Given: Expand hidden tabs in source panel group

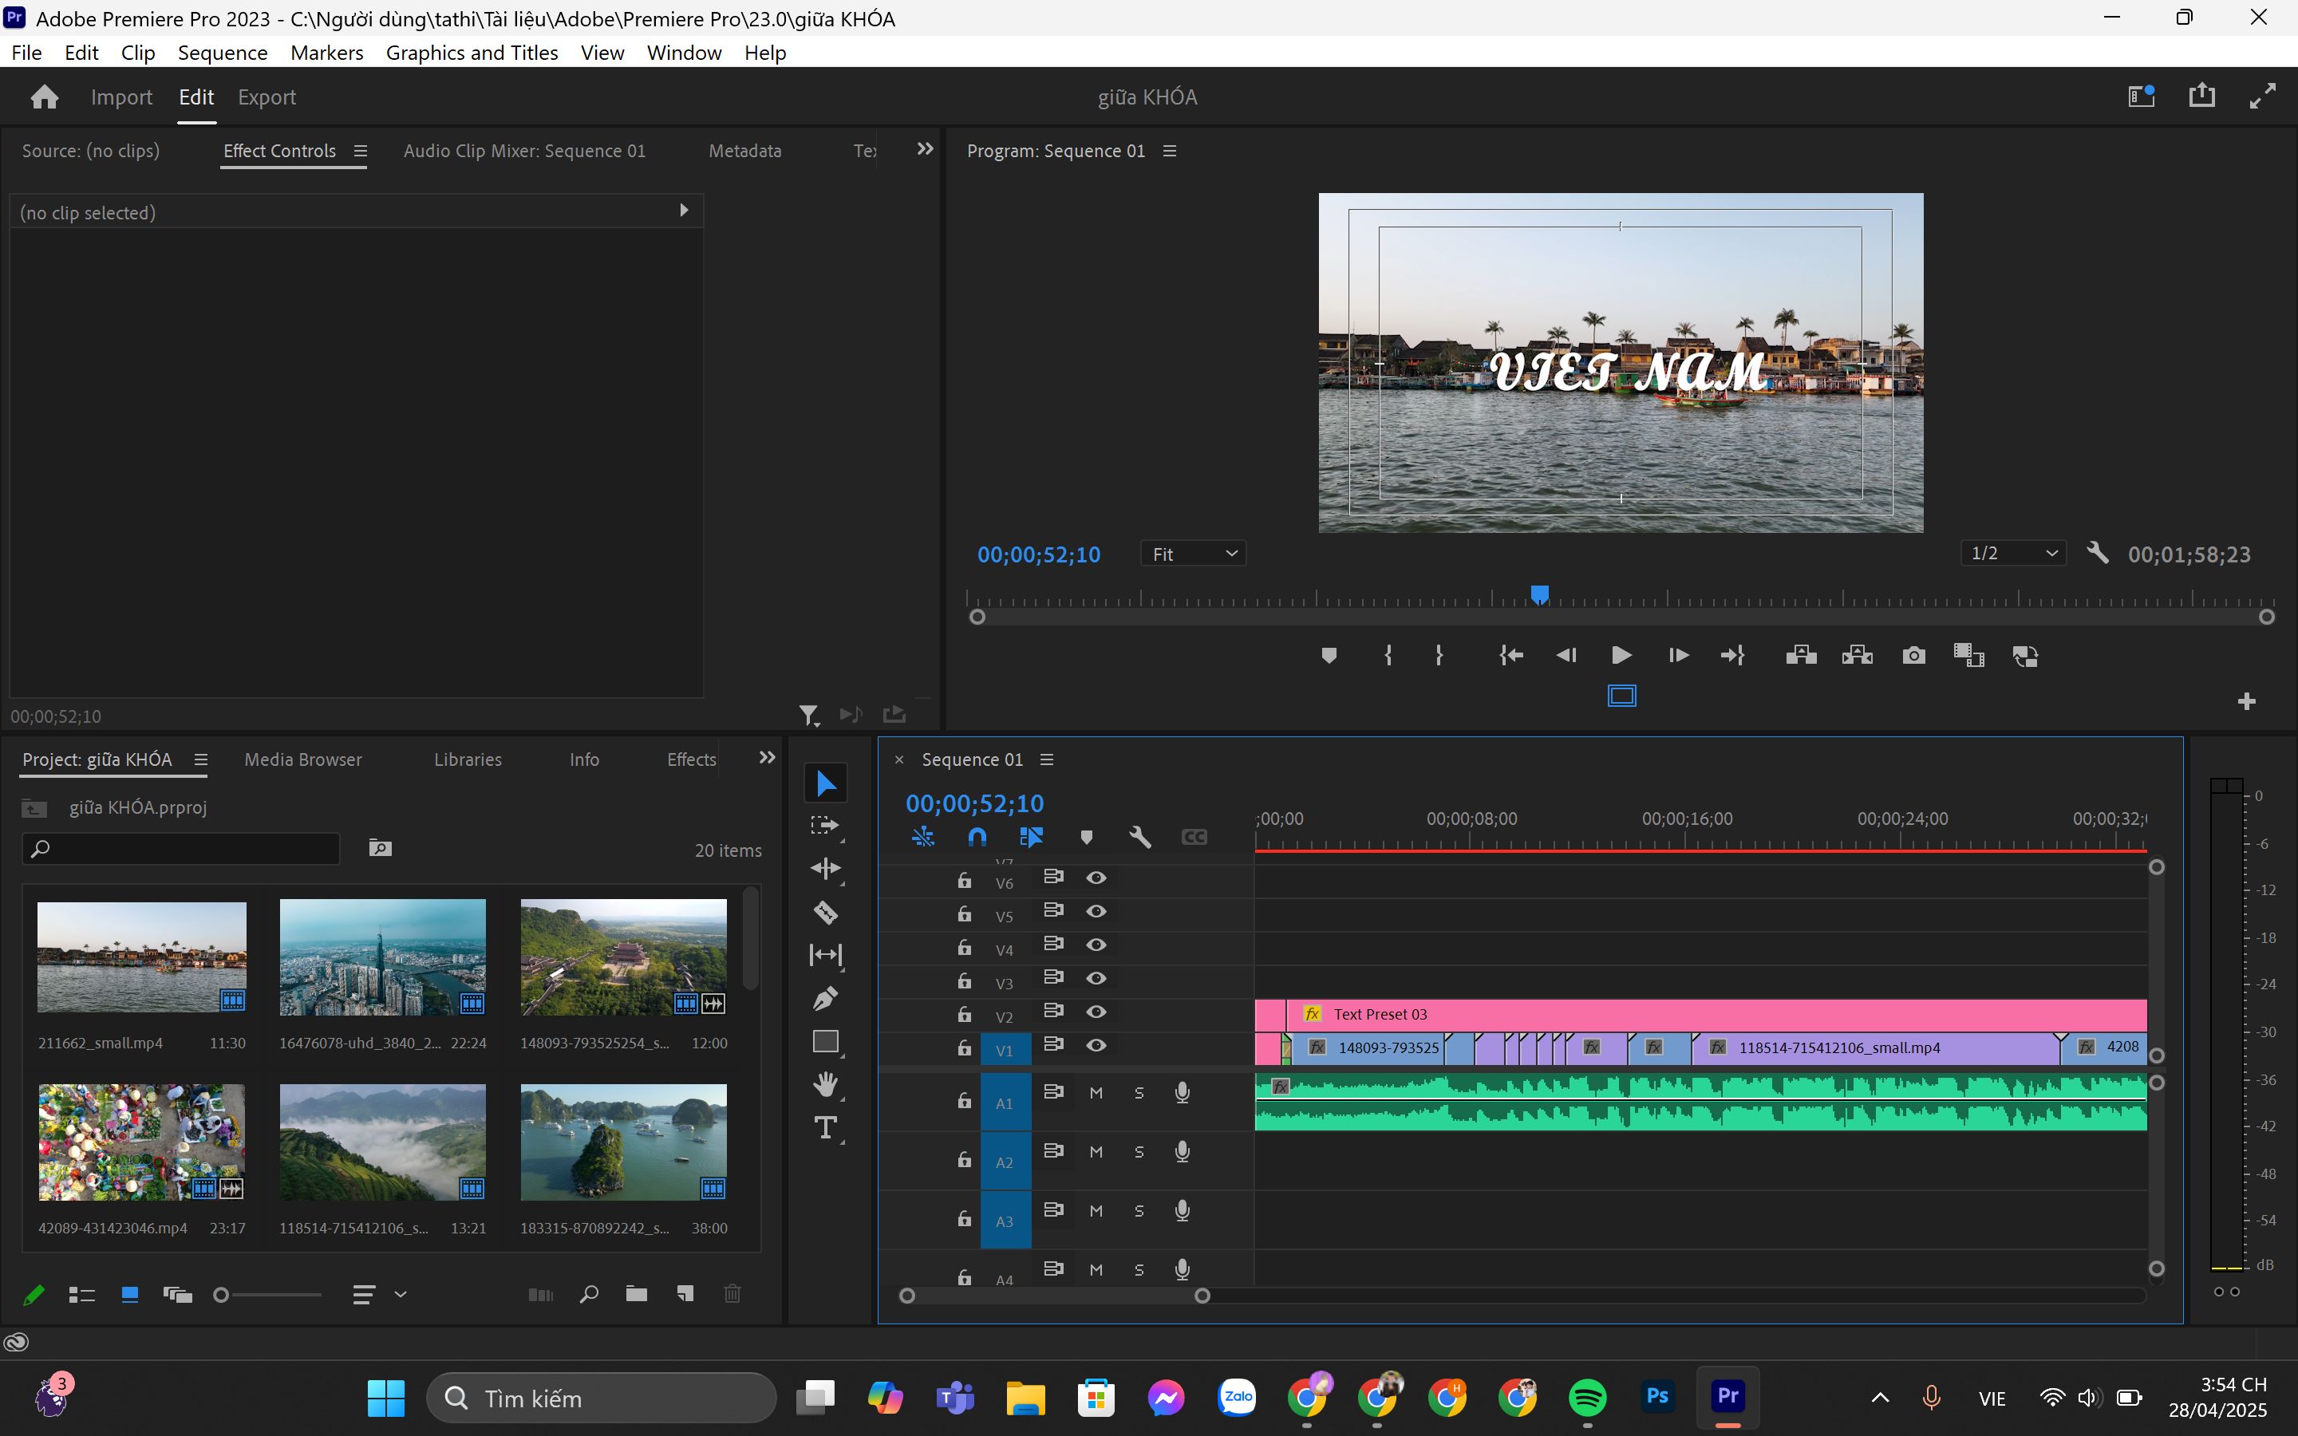Looking at the screenshot, I should click(925, 149).
